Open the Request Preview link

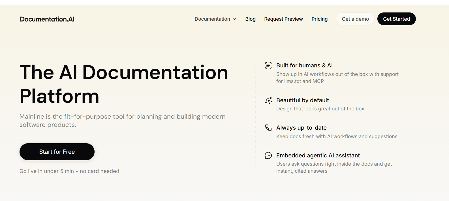point(283,19)
